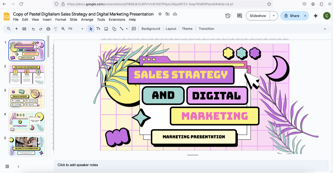Open the Edit menu

25,20
